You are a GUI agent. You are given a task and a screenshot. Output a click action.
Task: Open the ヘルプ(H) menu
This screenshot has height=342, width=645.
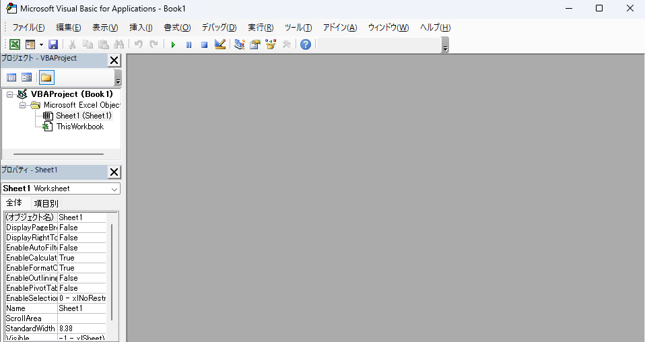pos(435,28)
